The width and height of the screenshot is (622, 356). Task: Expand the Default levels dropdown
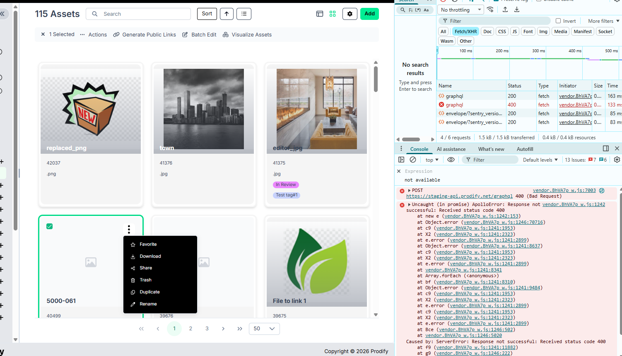(540, 160)
